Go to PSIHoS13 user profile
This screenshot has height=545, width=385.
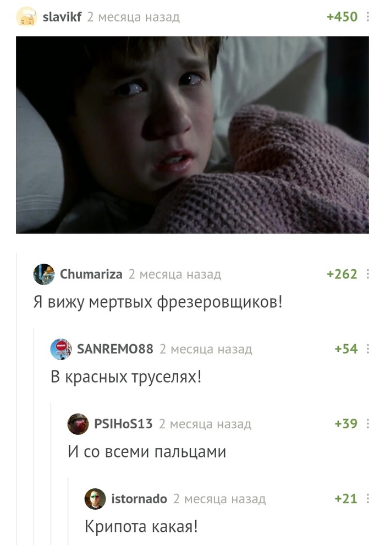(x=123, y=424)
